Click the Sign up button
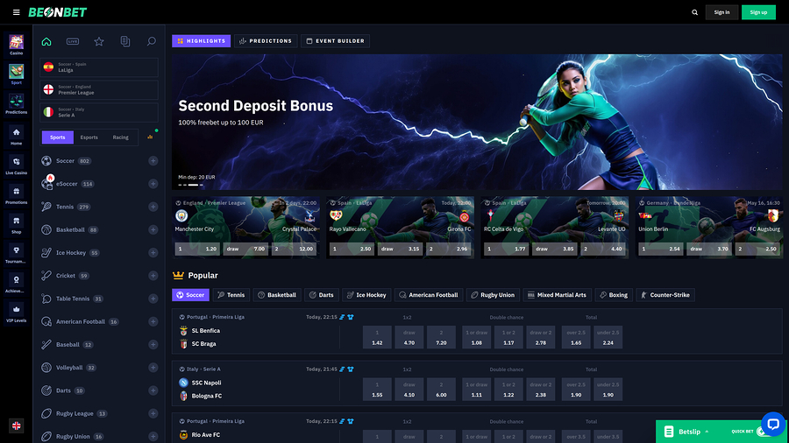This screenshot has height=443, width=789. [758, 12]
